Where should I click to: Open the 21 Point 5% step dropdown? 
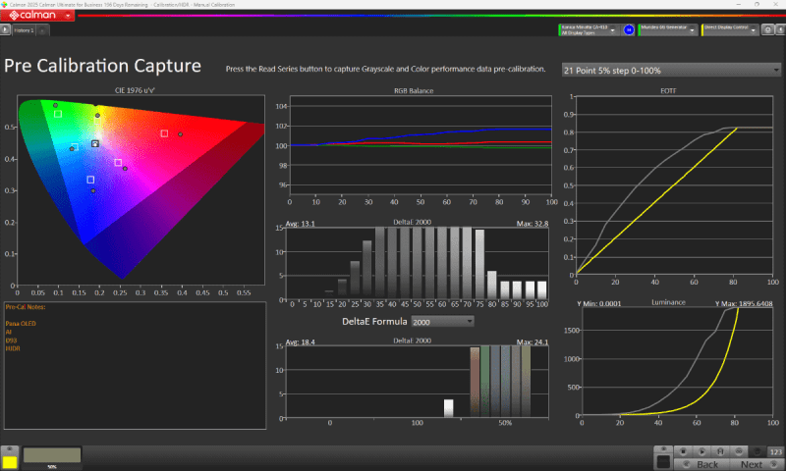pos(668,71)
